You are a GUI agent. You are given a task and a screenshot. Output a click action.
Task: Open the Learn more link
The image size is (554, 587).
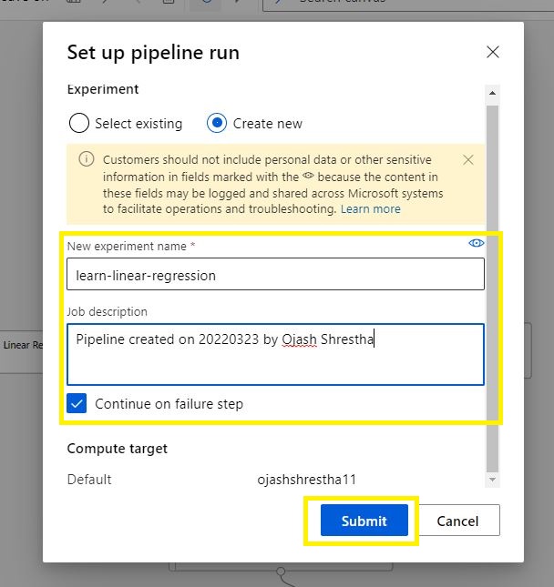coord(370,208)
